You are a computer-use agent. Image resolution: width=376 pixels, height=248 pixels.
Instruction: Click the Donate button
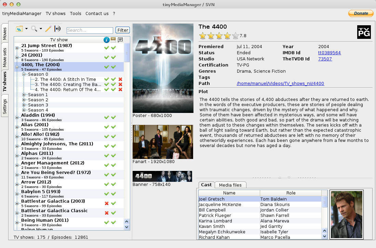point(361,13)
